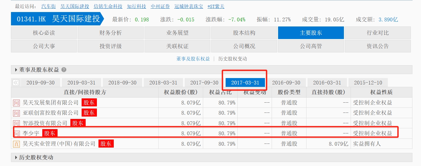Image resolution: width=421 pixels, height=166 pixels.
Task: Open recently visited 信铭生命科技 link
Action: point(108,6)
